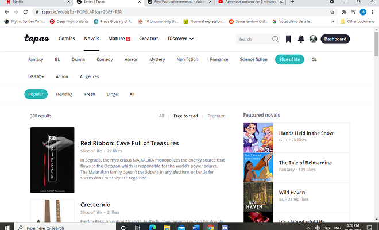Open Red Ribbon: Cave Full of Treasures title
This screenshot has height=230, width=379.
(x=129, y=143)
